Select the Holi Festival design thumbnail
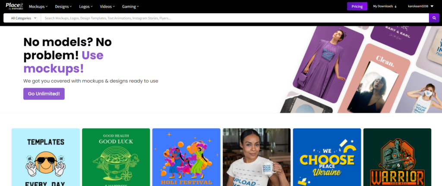This screenshot has width=442, height=186. click(x=186, y=157)
